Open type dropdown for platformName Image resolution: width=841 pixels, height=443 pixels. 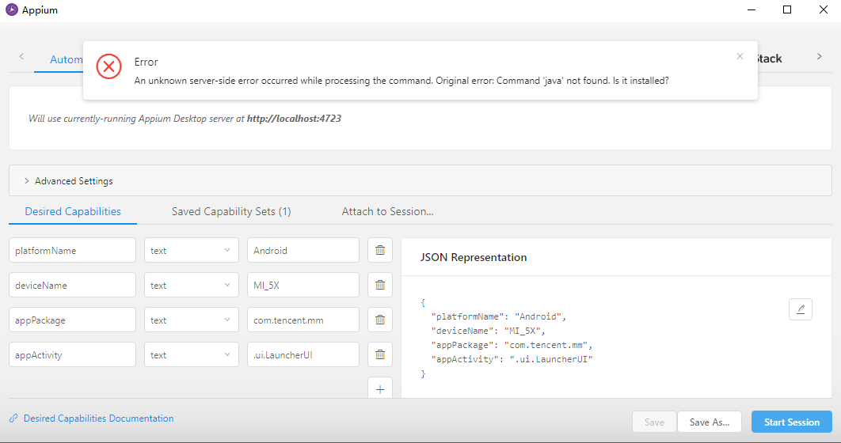coord(192,250)
